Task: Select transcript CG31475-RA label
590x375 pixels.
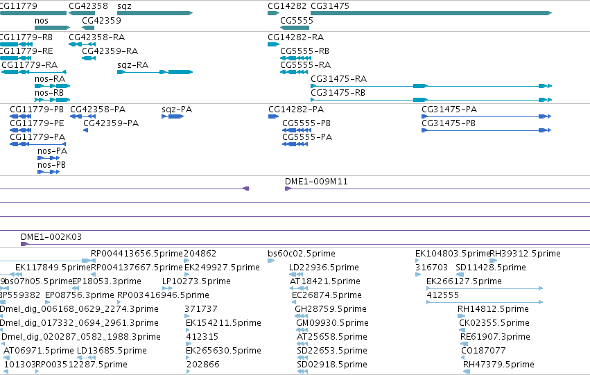Action: coord(338,78)
